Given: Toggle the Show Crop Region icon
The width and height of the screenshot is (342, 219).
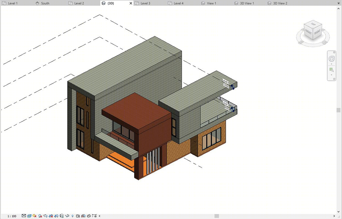Looking at the screenshot, I should [56, 216].
